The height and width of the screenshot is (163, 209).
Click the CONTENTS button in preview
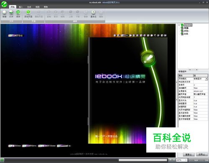pyautogui.click(x=29, y=146)
